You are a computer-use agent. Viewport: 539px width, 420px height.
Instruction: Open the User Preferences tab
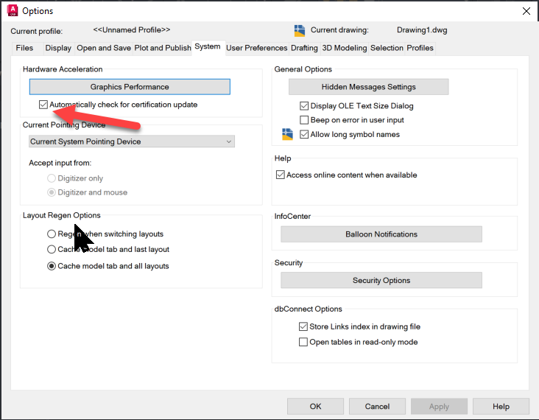pos(256,48)
